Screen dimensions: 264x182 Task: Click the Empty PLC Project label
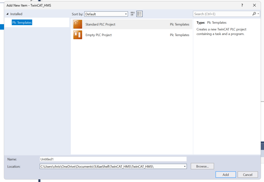(x=98, y=35)
